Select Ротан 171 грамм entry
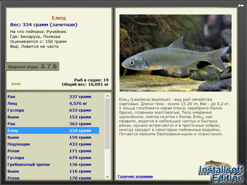The height and width of the screenshot is (185, 247). (x=53, y=151)
